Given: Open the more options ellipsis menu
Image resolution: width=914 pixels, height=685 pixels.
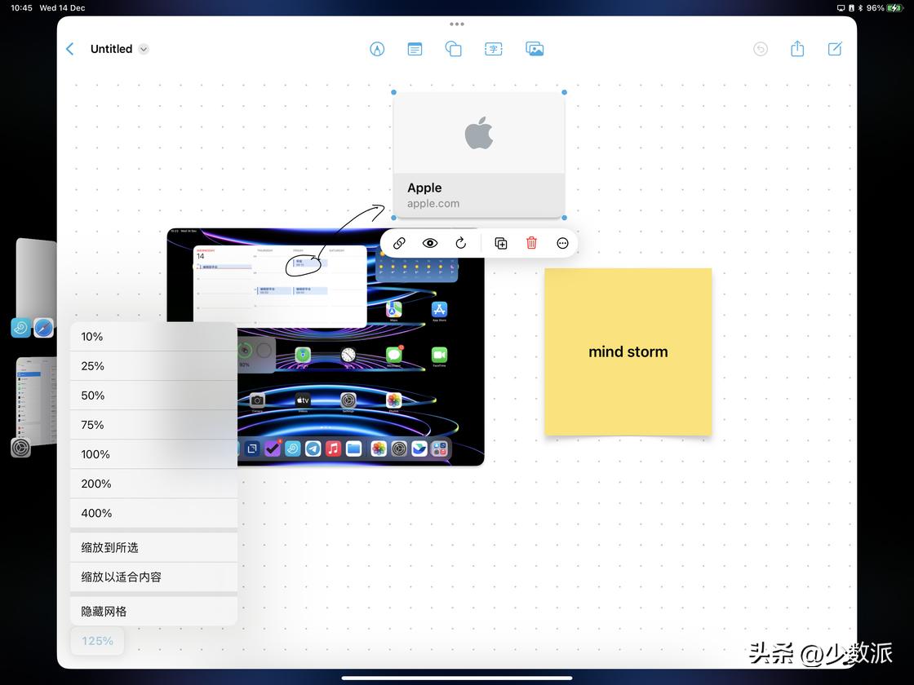Looking at the screenshot, I should click(562, 243).
